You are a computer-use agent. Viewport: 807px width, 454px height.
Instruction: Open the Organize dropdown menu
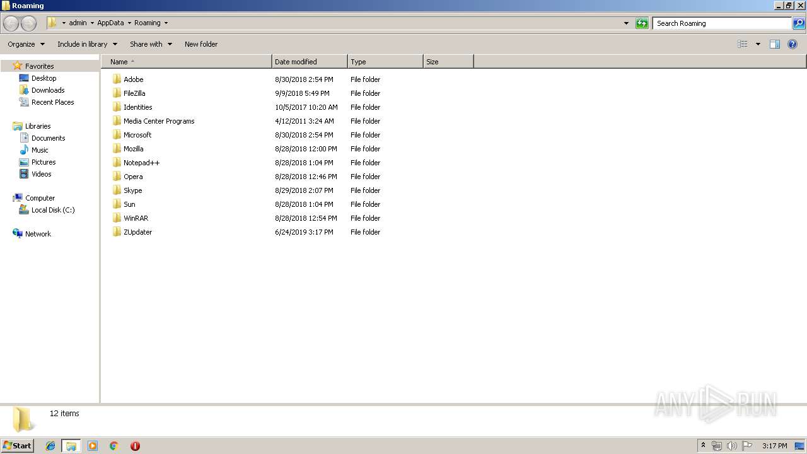[26, 44]
